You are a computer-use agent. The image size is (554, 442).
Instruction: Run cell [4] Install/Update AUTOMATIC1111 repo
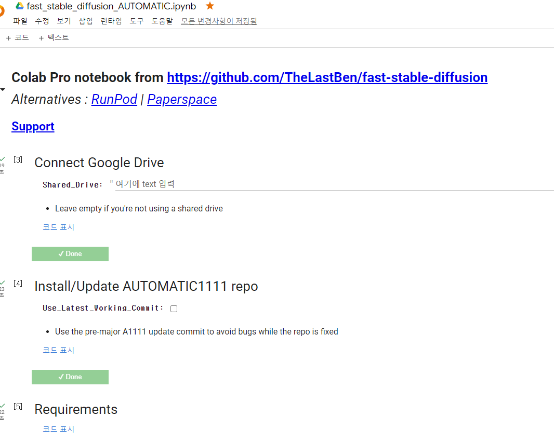(18, 284)
